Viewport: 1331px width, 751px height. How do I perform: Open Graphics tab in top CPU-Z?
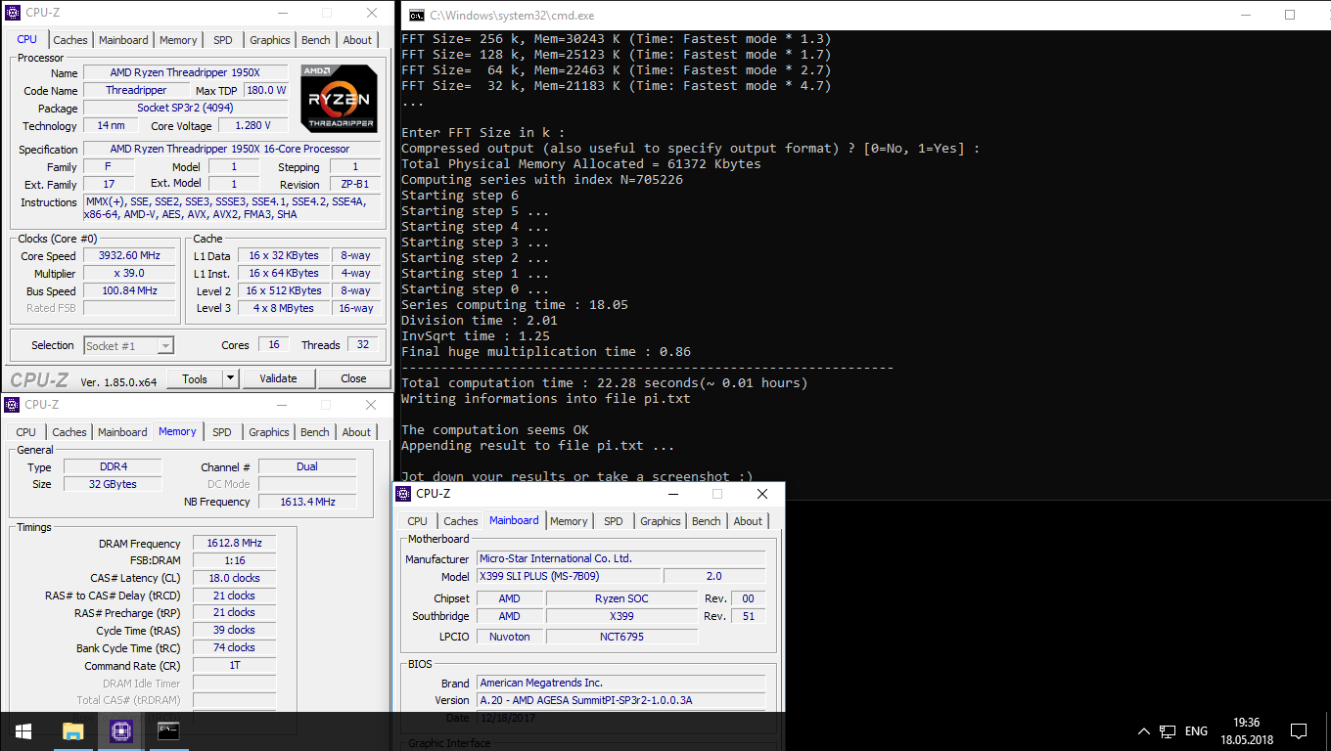tap(269, 40)
